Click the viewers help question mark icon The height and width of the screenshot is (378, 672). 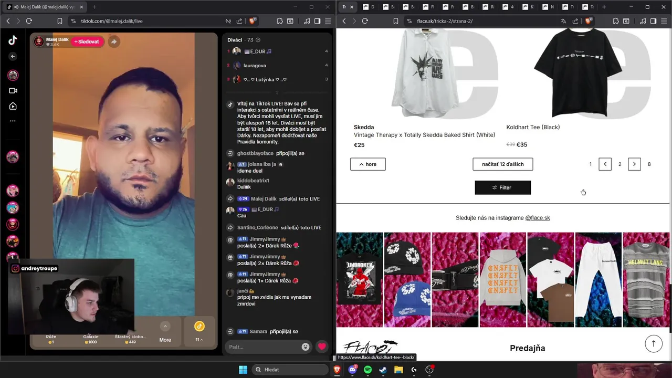click(x=258, y=40)
